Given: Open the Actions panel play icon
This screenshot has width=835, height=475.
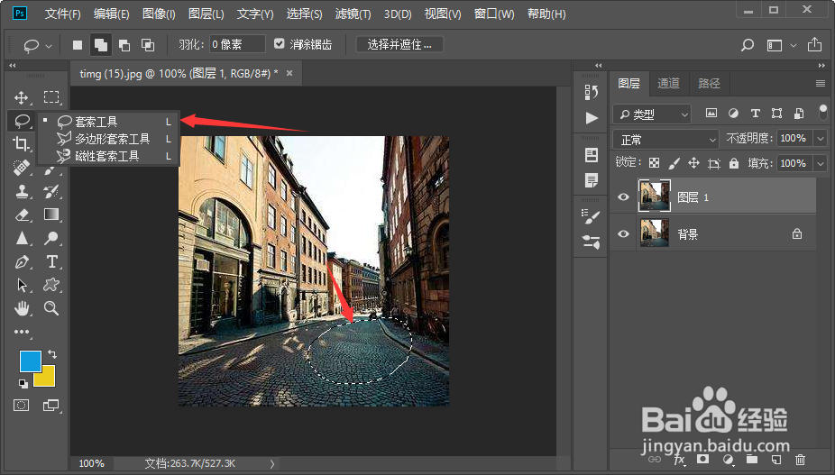Looking at the screenshot, I should (x=592, y=118).
